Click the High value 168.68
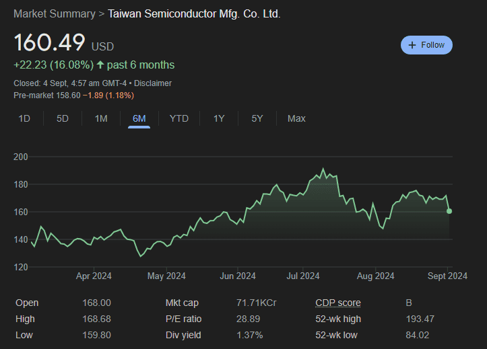Viewport: 487px width, 349px height. 96,319
